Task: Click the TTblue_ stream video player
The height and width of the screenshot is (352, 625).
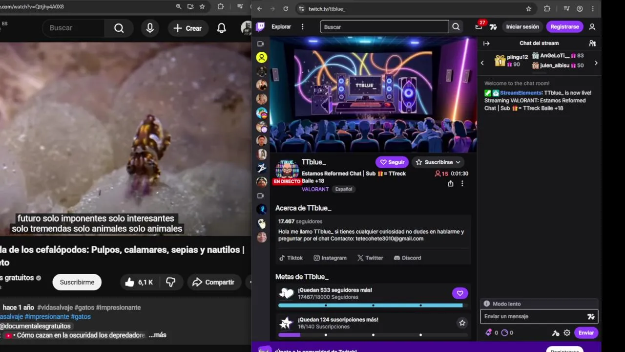Action: pos(373,95)
